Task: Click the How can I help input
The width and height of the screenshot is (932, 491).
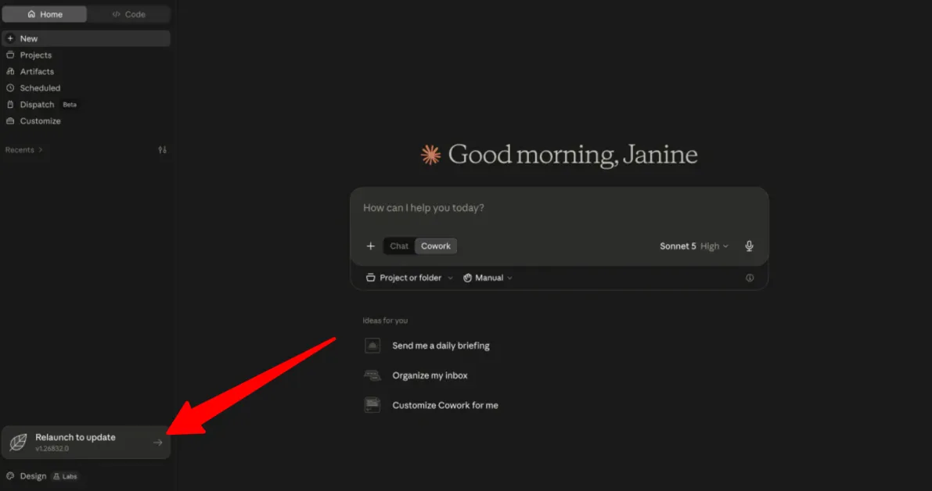Action: point(559,209)
